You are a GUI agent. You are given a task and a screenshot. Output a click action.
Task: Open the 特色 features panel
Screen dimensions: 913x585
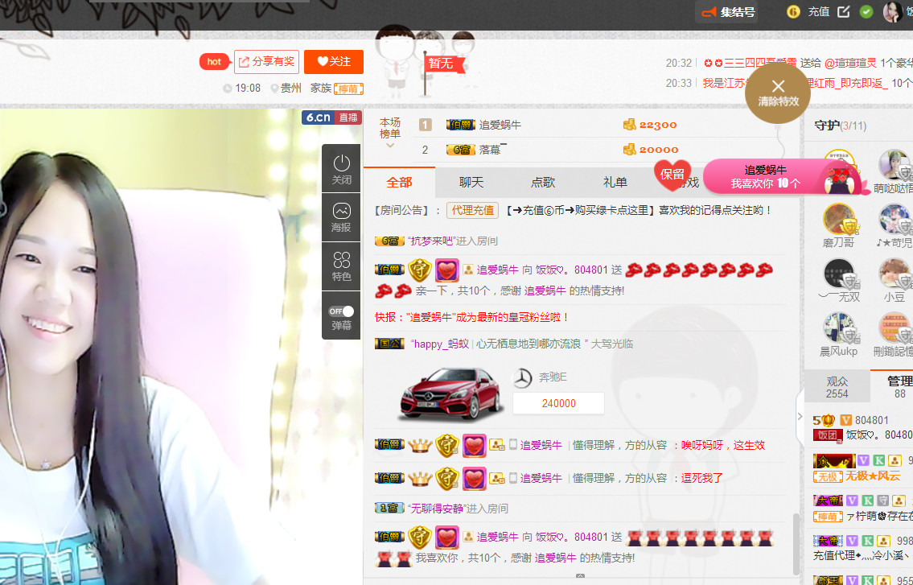pos(341,267)
